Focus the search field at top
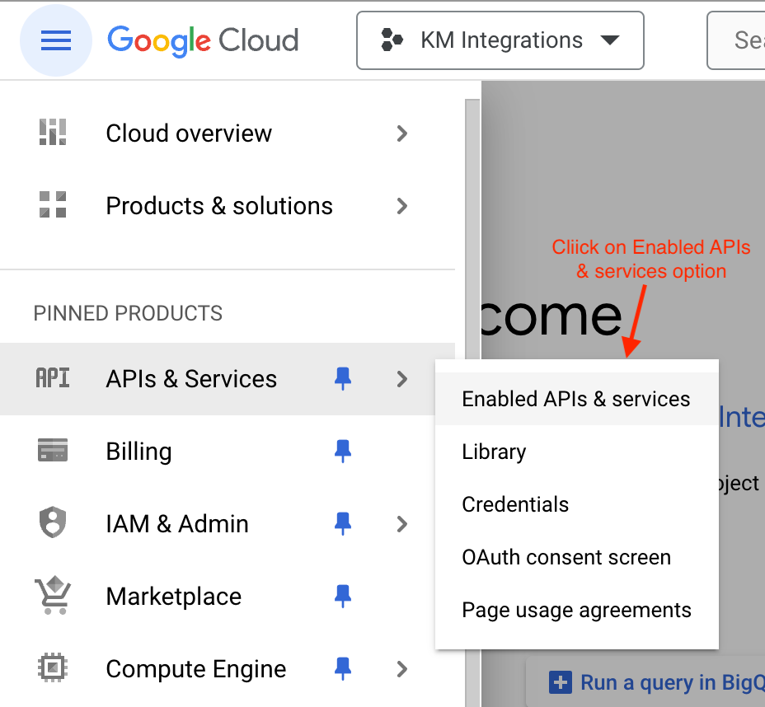 [x=735, y=40]
